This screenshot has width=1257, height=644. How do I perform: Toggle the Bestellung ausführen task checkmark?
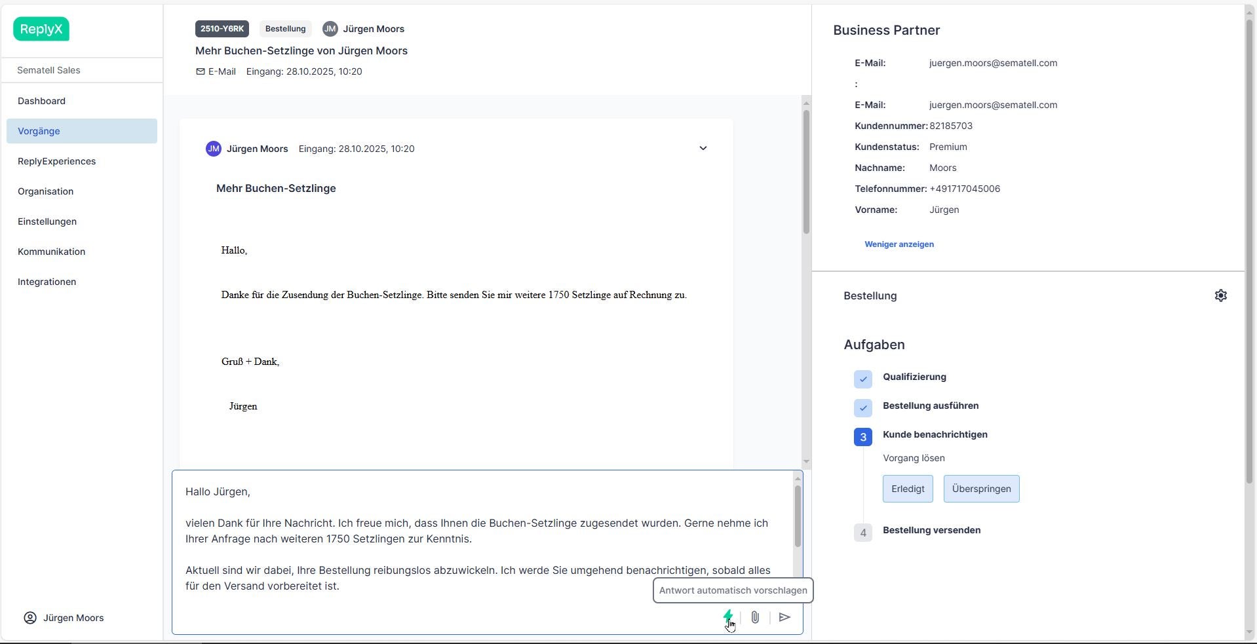(x=863, y=408)
